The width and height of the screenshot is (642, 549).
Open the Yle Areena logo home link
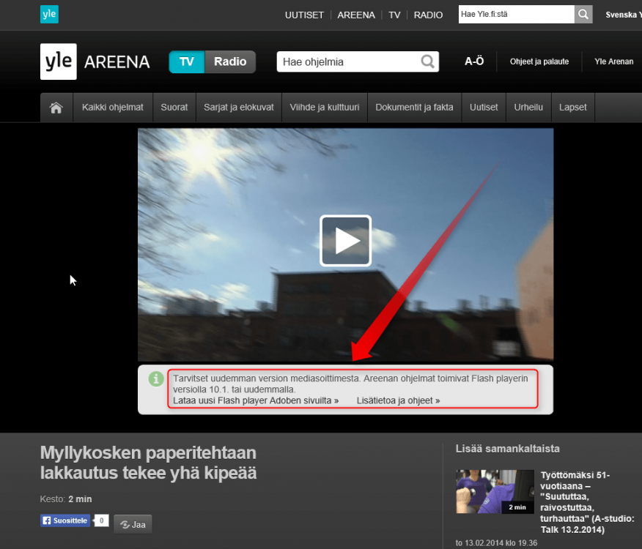click(x=95, y=61)
